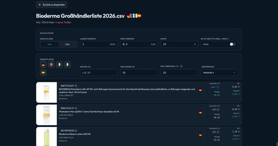Click German flag on Sebium Lotion row

200,135
